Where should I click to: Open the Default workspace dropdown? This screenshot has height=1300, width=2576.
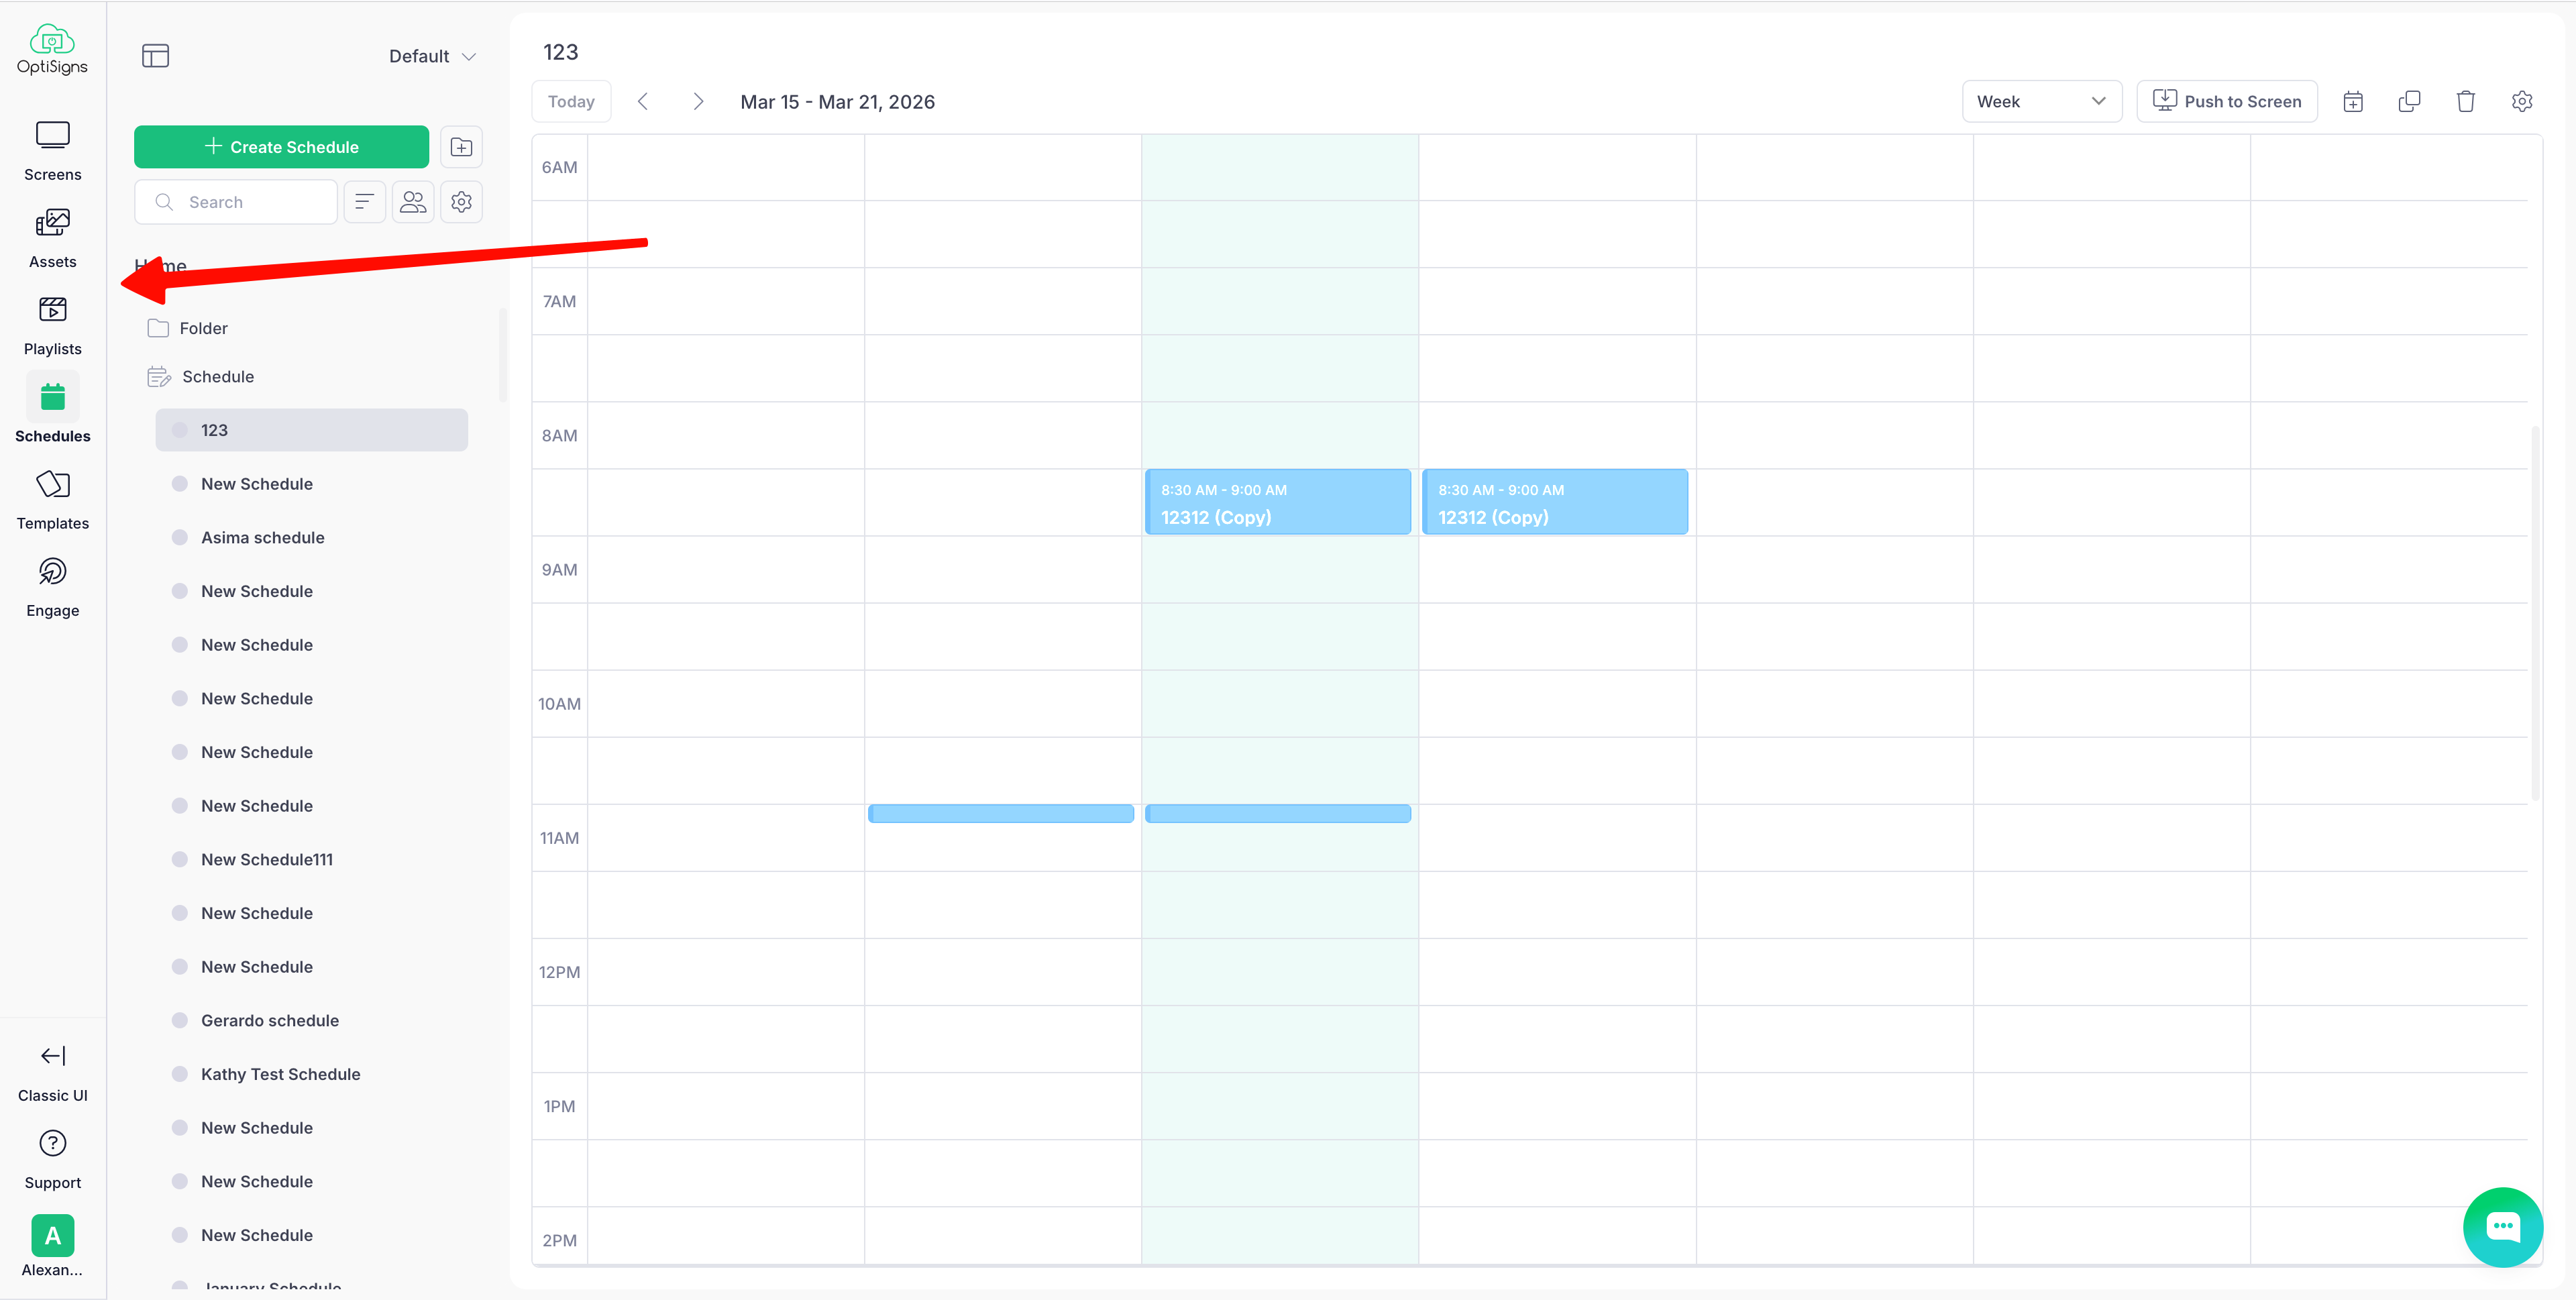click(x=432, y=56)
